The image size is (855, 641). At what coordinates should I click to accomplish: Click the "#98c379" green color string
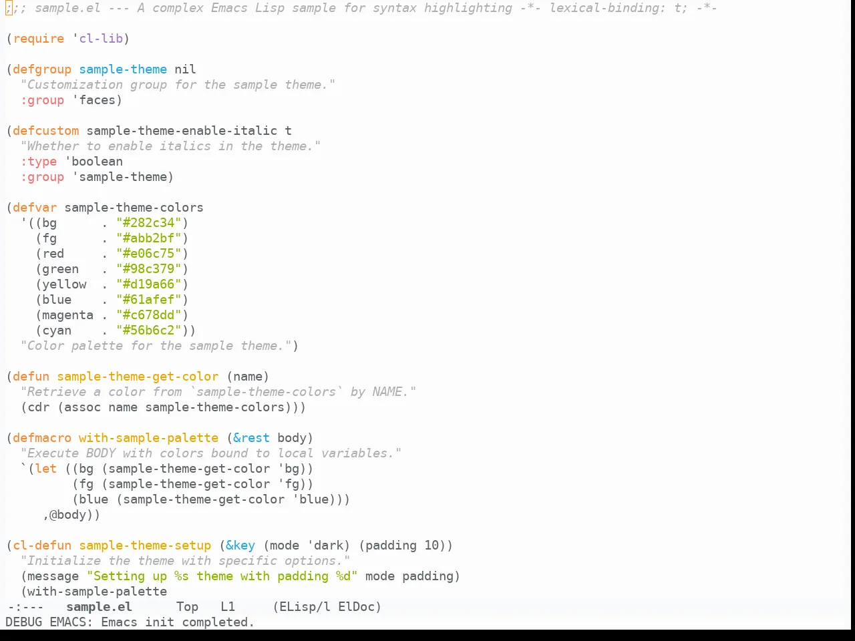pyautogui.click(x=149, y=269)
